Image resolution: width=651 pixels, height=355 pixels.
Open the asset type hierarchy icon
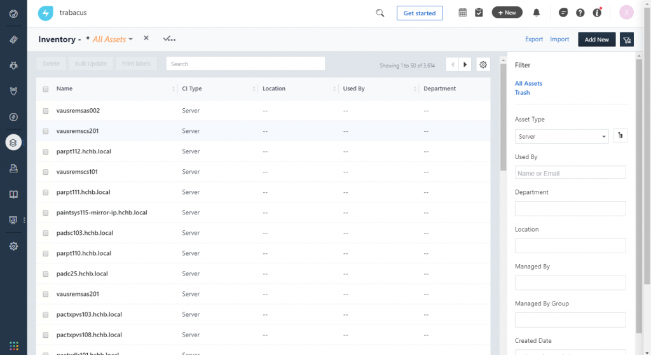click(x=620, y=136)
